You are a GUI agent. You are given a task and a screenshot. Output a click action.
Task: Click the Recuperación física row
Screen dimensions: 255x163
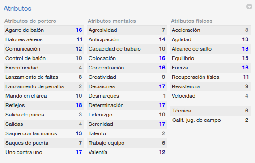[x=210, y=77]
